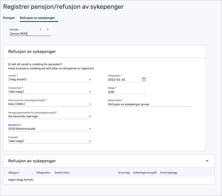The image size is (222, 196).
Task: Select an employee from Velg ansatt dropdown
Action: (x=50, y=79)
